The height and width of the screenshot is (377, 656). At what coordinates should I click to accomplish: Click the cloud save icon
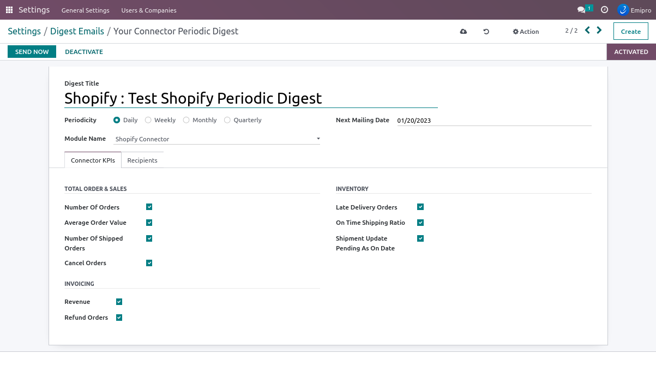[464, 32]
